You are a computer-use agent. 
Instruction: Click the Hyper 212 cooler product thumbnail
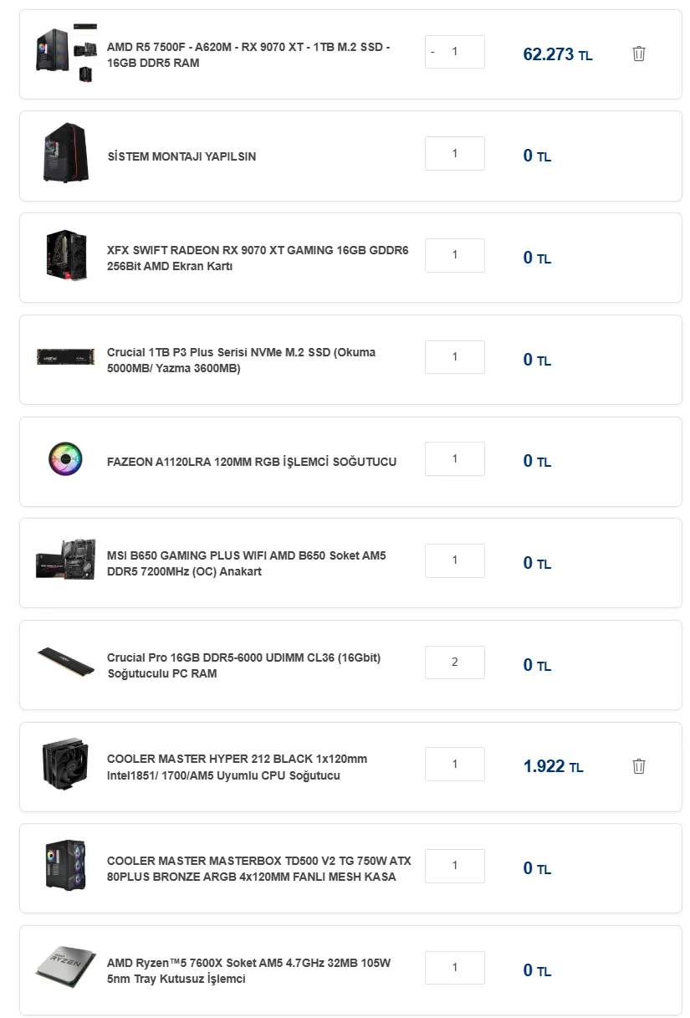pos(65,765)
